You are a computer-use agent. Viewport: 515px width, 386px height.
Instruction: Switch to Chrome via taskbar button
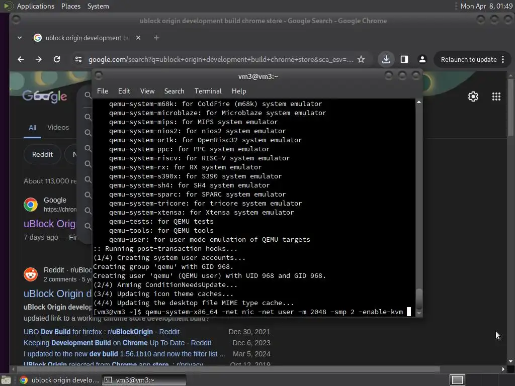click(x=59, y=380)
